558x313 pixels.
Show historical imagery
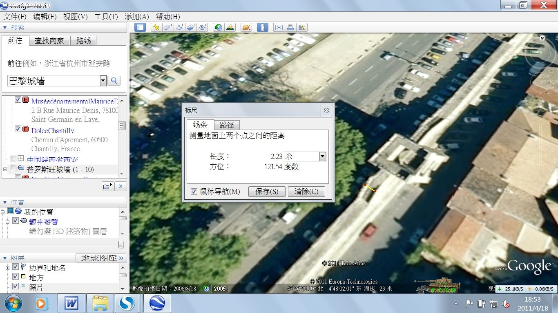pos(218,27)
